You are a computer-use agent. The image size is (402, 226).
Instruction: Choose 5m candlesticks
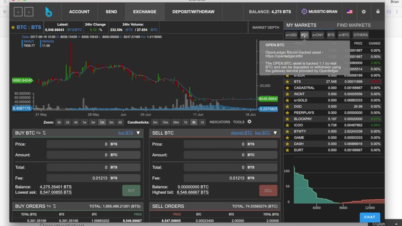point(155,122)
